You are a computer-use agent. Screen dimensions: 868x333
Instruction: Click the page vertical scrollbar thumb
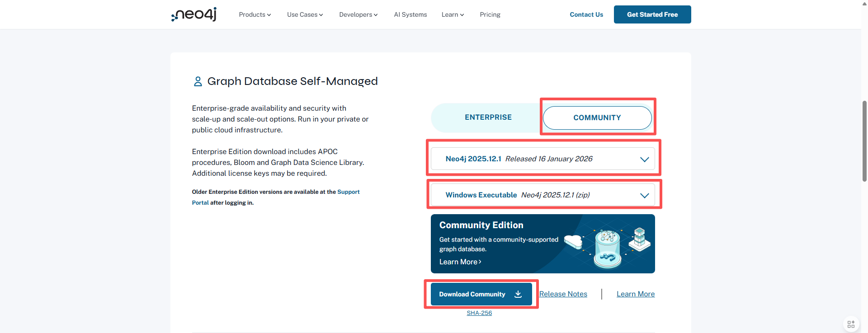(864, 141)
